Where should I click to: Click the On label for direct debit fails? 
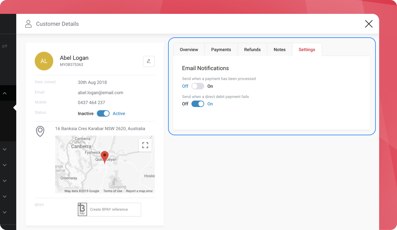210,104
